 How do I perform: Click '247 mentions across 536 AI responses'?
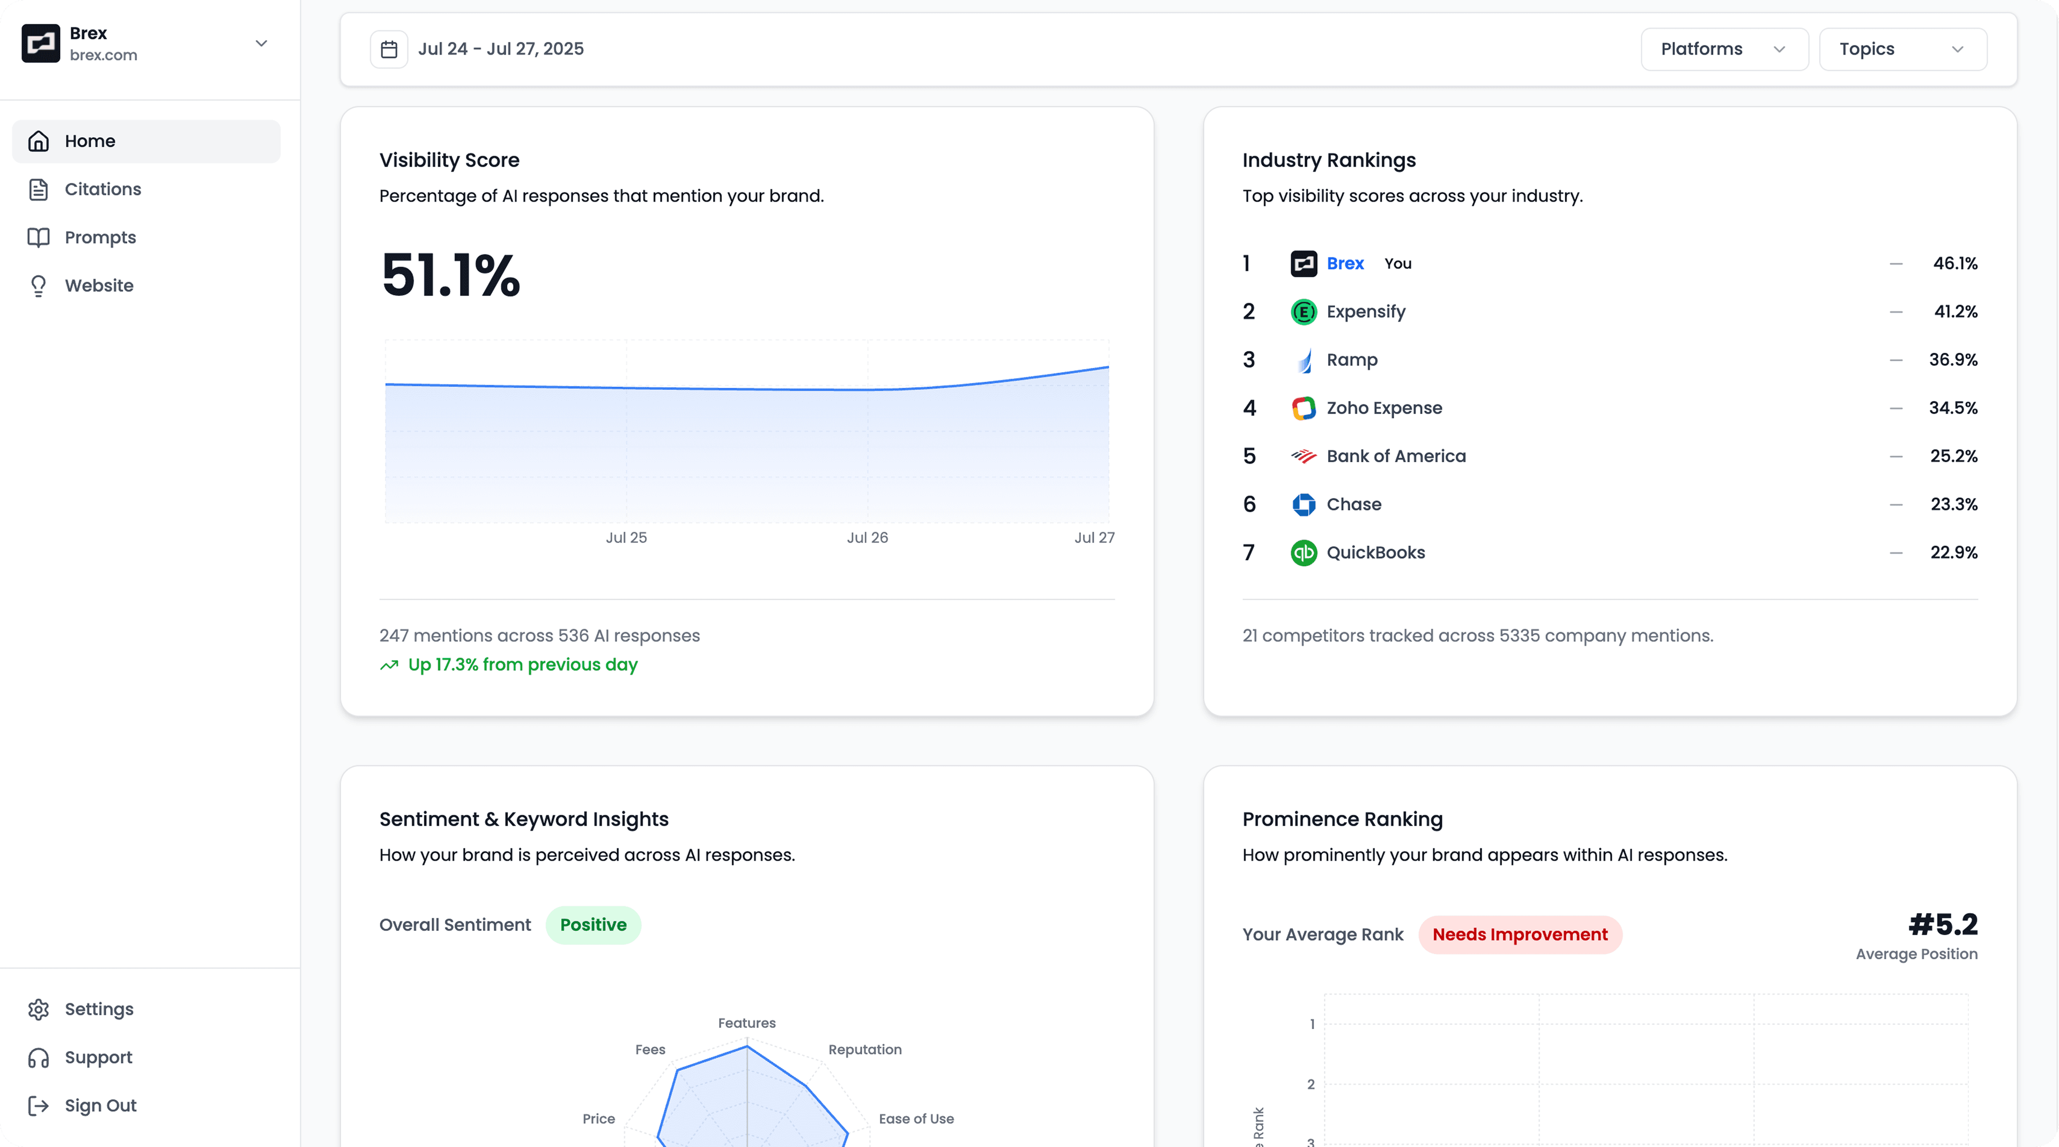pyautogui.click(x=539, y=637)
